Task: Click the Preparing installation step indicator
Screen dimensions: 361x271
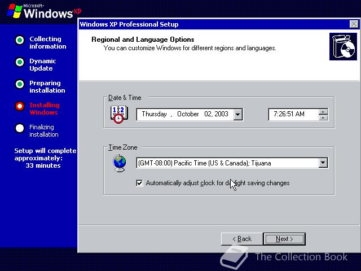Action: (20, 84)
